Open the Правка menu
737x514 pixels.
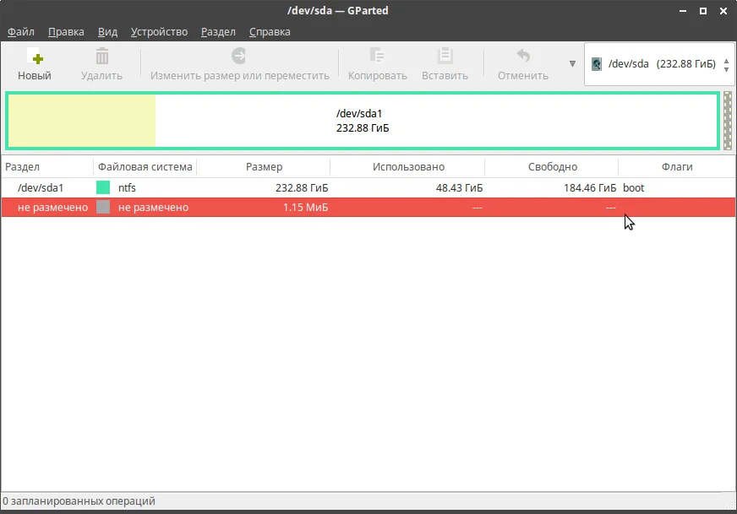tap(66, 32)
